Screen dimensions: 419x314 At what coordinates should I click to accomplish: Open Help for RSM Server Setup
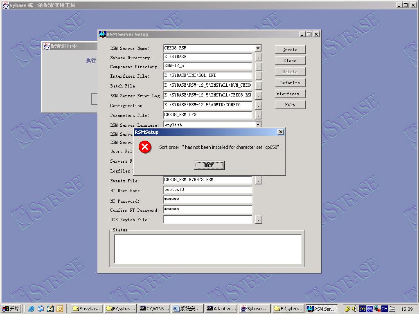tap(290, 105)
